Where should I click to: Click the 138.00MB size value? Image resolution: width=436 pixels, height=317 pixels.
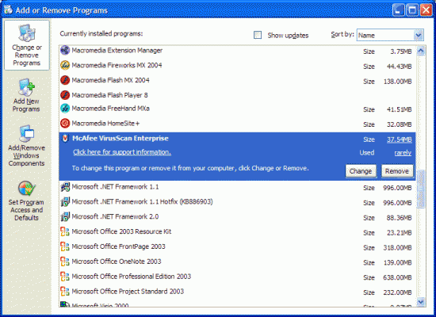(x=398, y=82)
